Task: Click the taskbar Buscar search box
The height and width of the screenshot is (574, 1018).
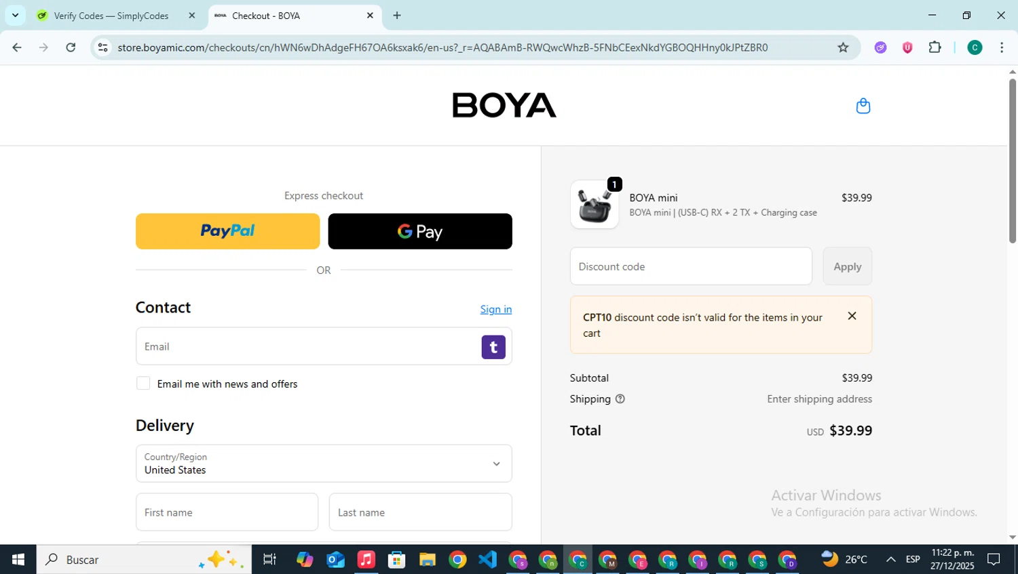Action: (144, 559)
